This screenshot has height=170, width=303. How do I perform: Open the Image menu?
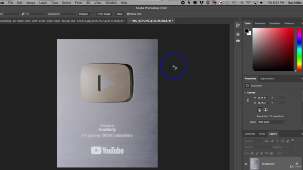click(31, 3)
